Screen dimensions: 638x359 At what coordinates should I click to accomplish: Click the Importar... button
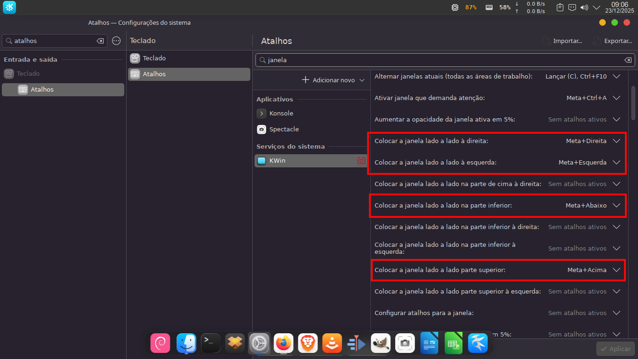pos(562,41)
